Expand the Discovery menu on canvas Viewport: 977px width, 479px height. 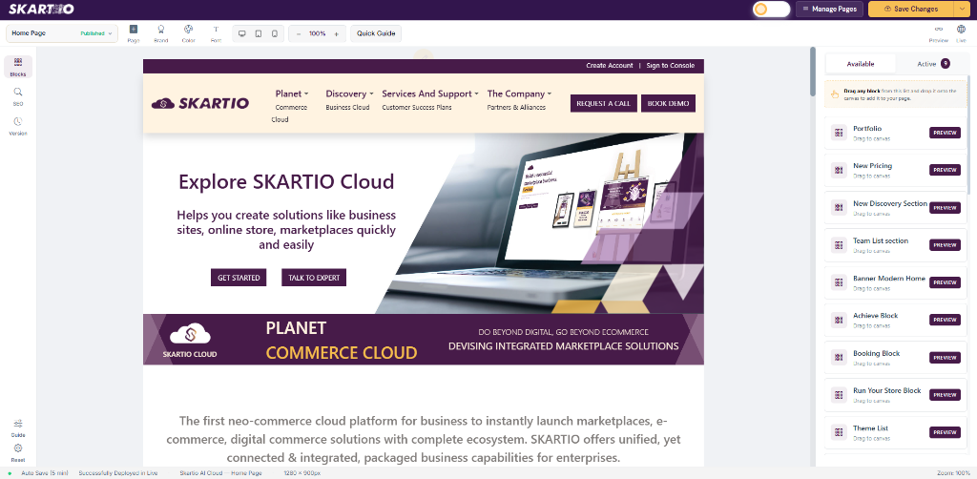point(349,94)
